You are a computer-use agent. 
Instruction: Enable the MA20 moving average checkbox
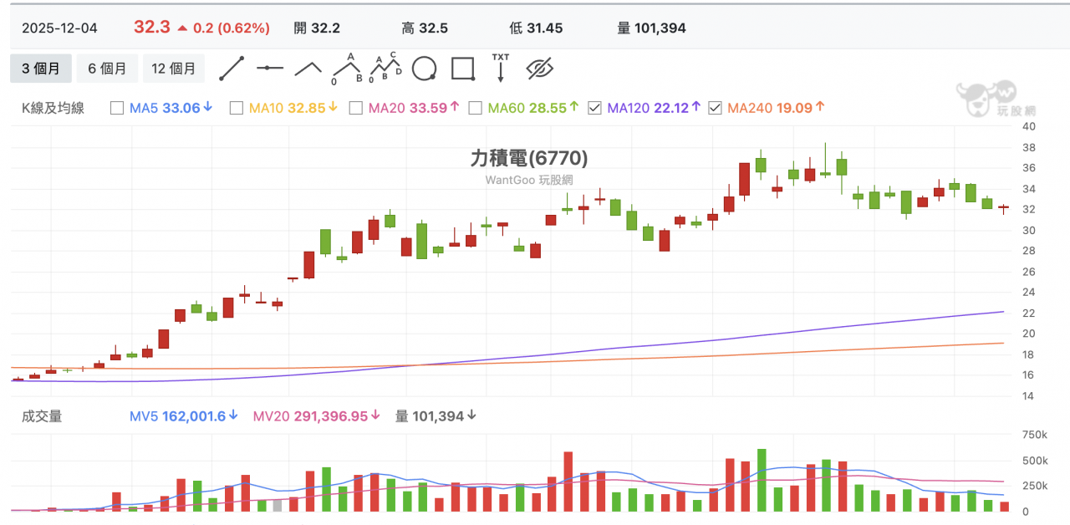(x=356, y=108)
